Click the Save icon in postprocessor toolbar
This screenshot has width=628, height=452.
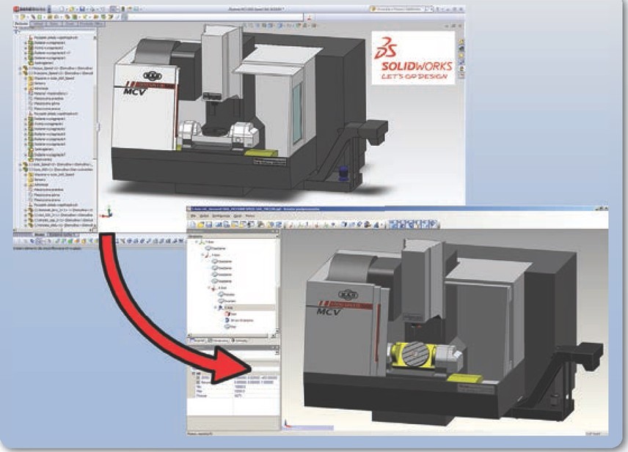(208, 225)
